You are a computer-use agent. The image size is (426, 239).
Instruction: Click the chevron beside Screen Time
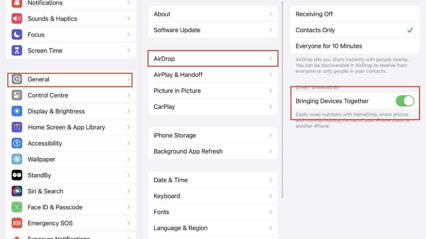pos(129,51)
